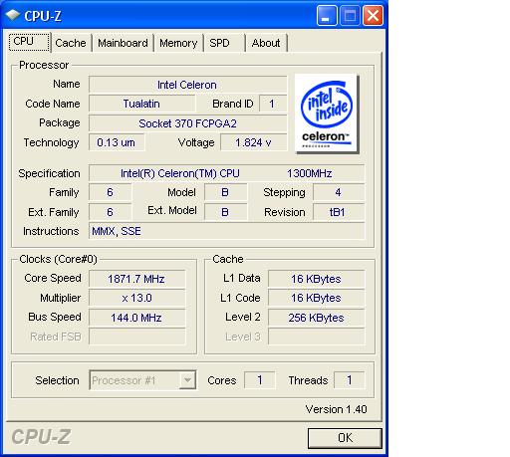Click the disabled maximize window button
510x457 pixels.
[350, 16]
